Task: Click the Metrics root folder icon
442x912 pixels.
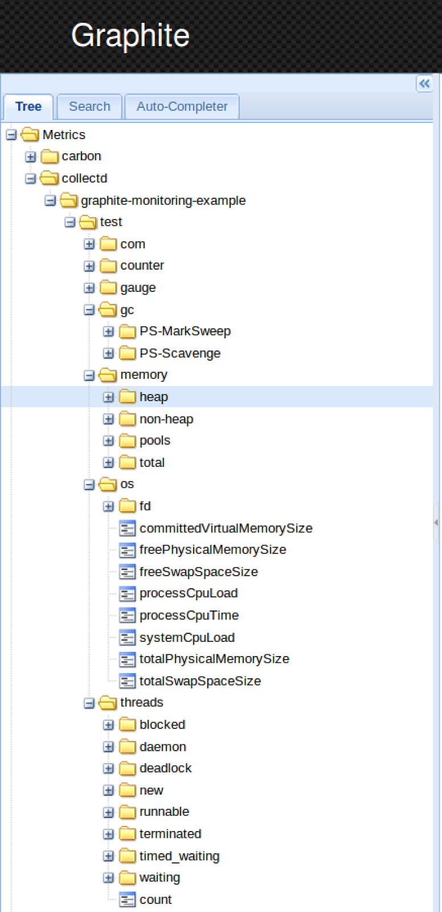Action: pyautogui.click(x=30, y=135)
